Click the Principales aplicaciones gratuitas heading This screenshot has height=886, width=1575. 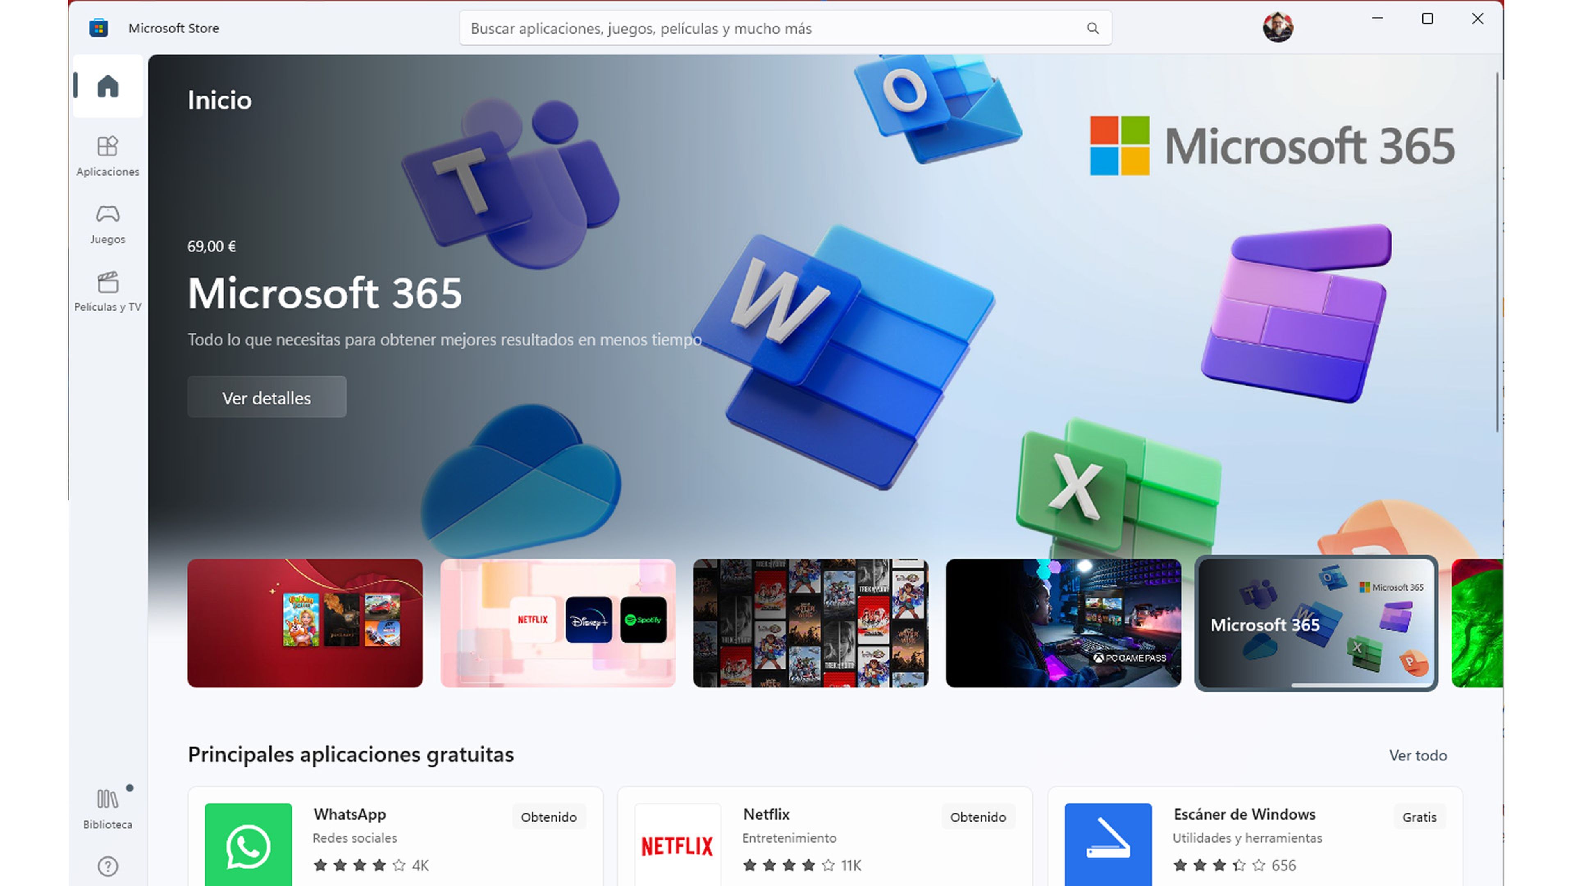coord(351,755)
